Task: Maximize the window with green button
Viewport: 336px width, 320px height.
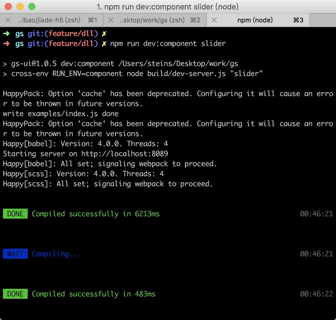Action: click(x=32, y=6)
